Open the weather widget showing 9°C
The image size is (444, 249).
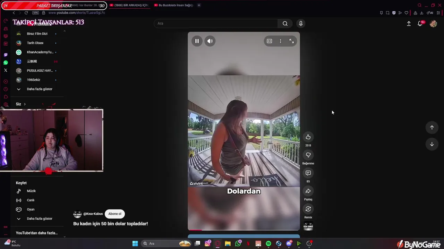13,243
